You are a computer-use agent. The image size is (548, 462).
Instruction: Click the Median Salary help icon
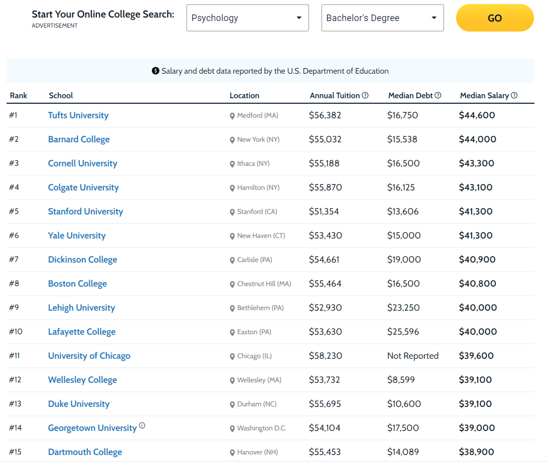(x=514, y=95)
